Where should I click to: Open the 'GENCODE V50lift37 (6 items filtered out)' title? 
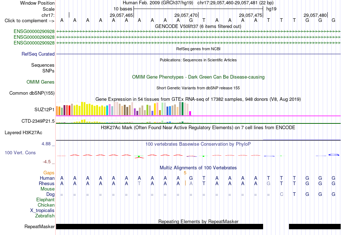[x=198, y=26]
